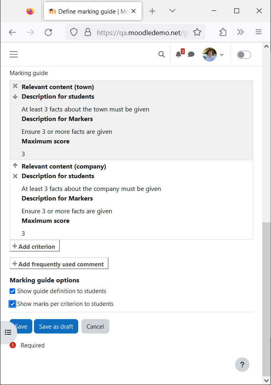The width and height of the screenshot is (271, 385).
Task: Uncheck Show guide definition to students
Action: [12, 291]
